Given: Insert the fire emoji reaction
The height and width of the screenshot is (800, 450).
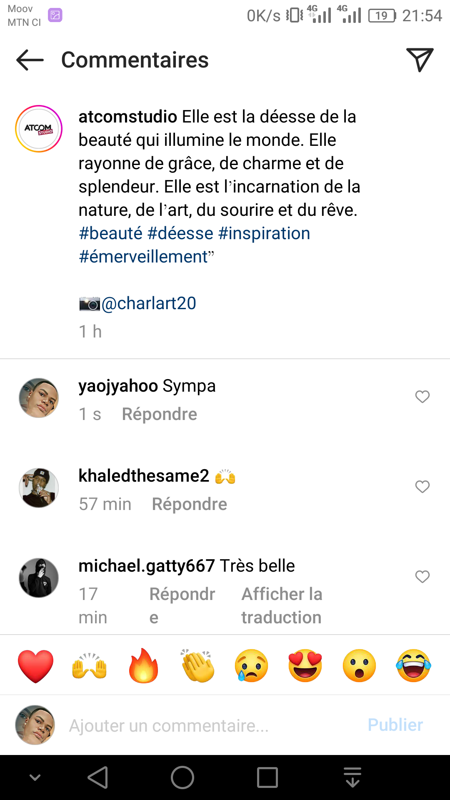Looking at the screenshot, I should (143, 665).
